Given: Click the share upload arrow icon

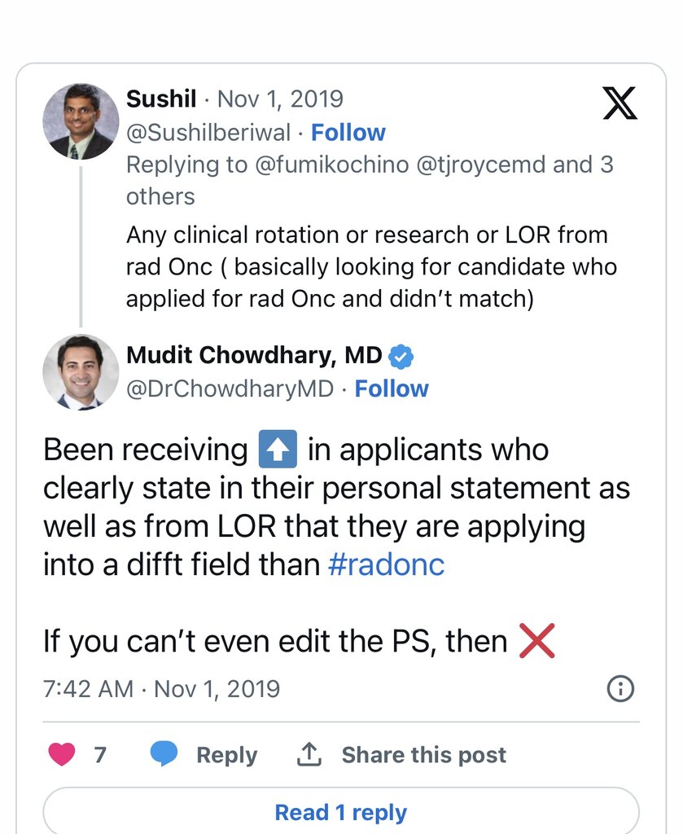Looking at the screenshot, I should [x=309, y=755].
